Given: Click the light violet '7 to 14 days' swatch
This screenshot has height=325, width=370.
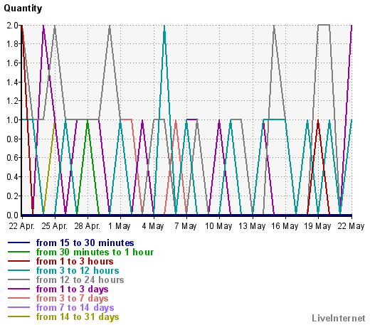Looking at the screenshot, I should [x=18, y=307].
